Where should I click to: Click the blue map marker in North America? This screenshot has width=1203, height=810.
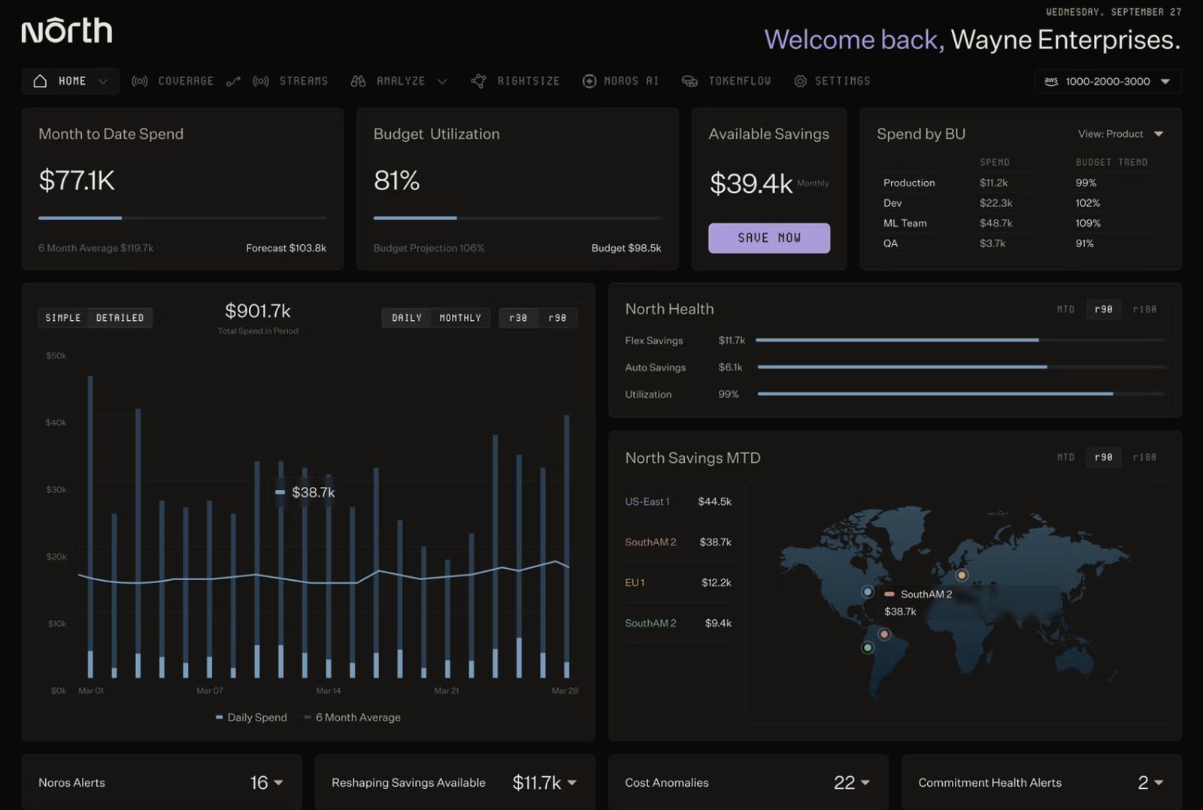tap(868, 592)
